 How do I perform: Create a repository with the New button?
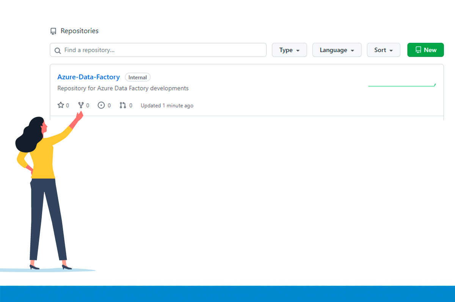coord(425,50)
